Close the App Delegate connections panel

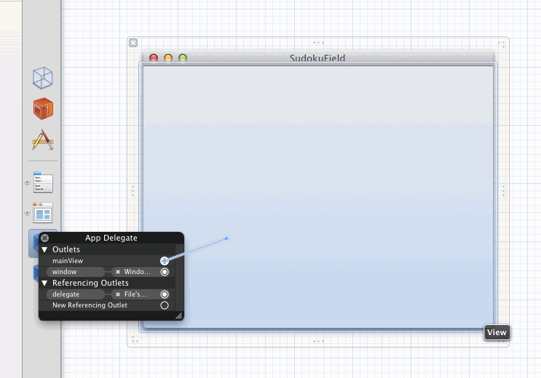tap(45, 238)
